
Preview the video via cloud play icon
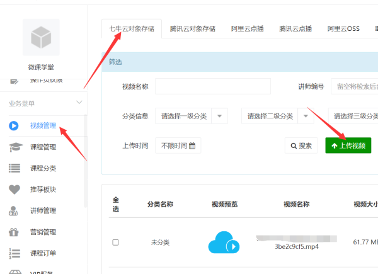point(224,242)
